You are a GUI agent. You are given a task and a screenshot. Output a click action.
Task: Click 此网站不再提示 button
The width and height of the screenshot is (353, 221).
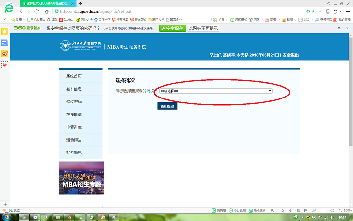203,28
